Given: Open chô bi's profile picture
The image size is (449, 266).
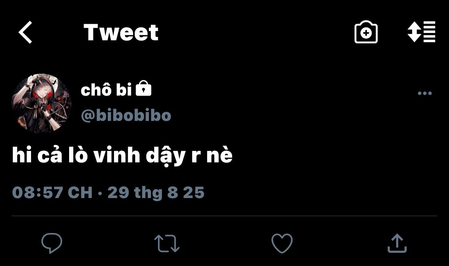Looking at the screenshot, I should click(x=41, y=103).
